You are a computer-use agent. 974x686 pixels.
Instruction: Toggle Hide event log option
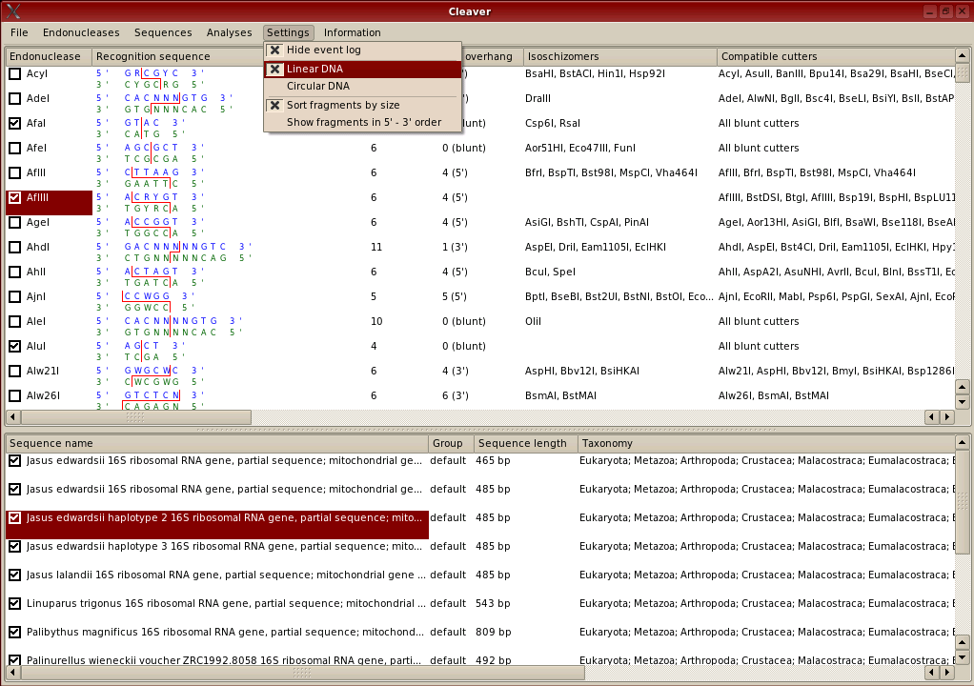(x=323, y=50)
